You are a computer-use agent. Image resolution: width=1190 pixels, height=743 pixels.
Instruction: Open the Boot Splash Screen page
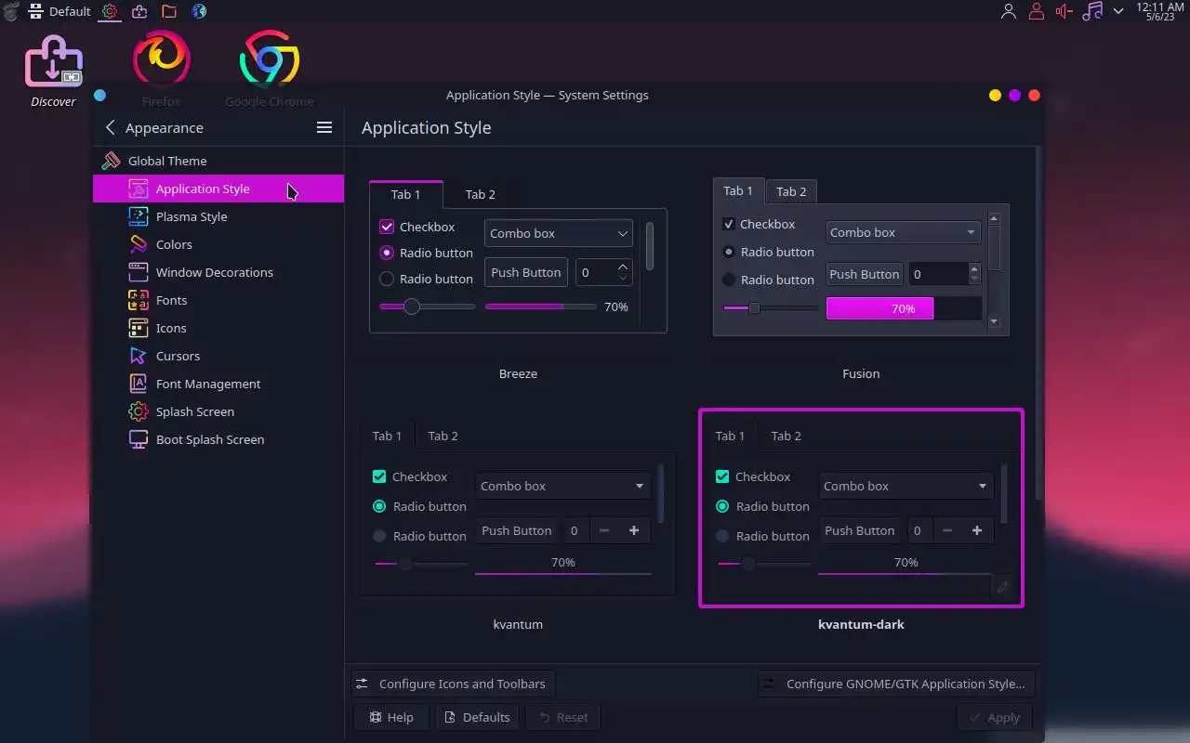pyautogui.click(x=218, y=439)
